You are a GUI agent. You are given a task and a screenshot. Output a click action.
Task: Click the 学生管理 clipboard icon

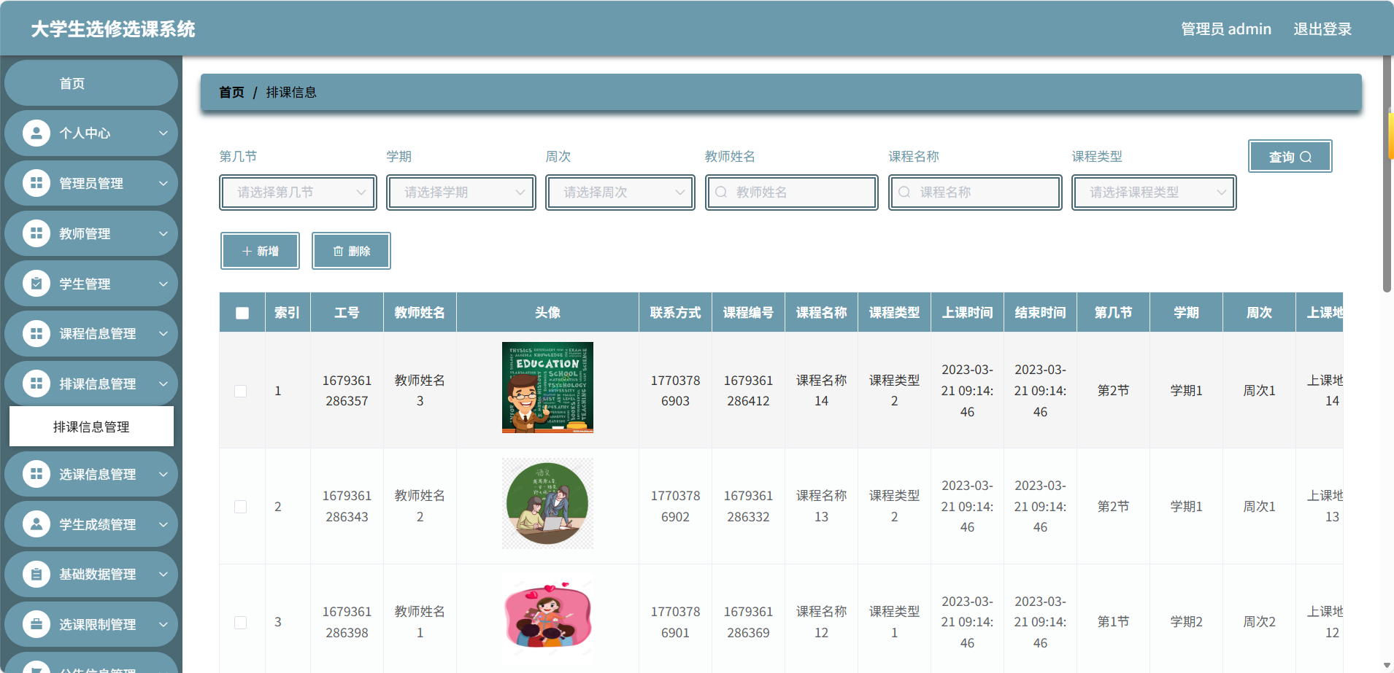[x=36, y=284]
